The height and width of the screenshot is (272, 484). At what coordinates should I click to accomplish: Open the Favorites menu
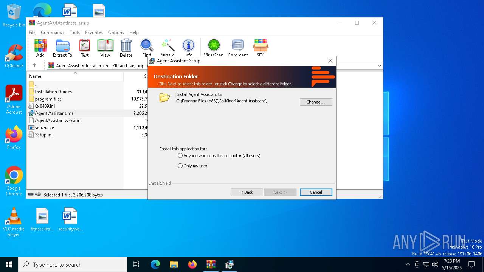94,32
